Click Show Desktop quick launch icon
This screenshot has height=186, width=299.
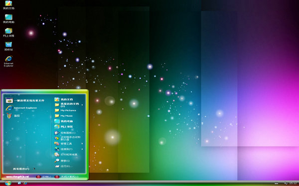[19, 183]
